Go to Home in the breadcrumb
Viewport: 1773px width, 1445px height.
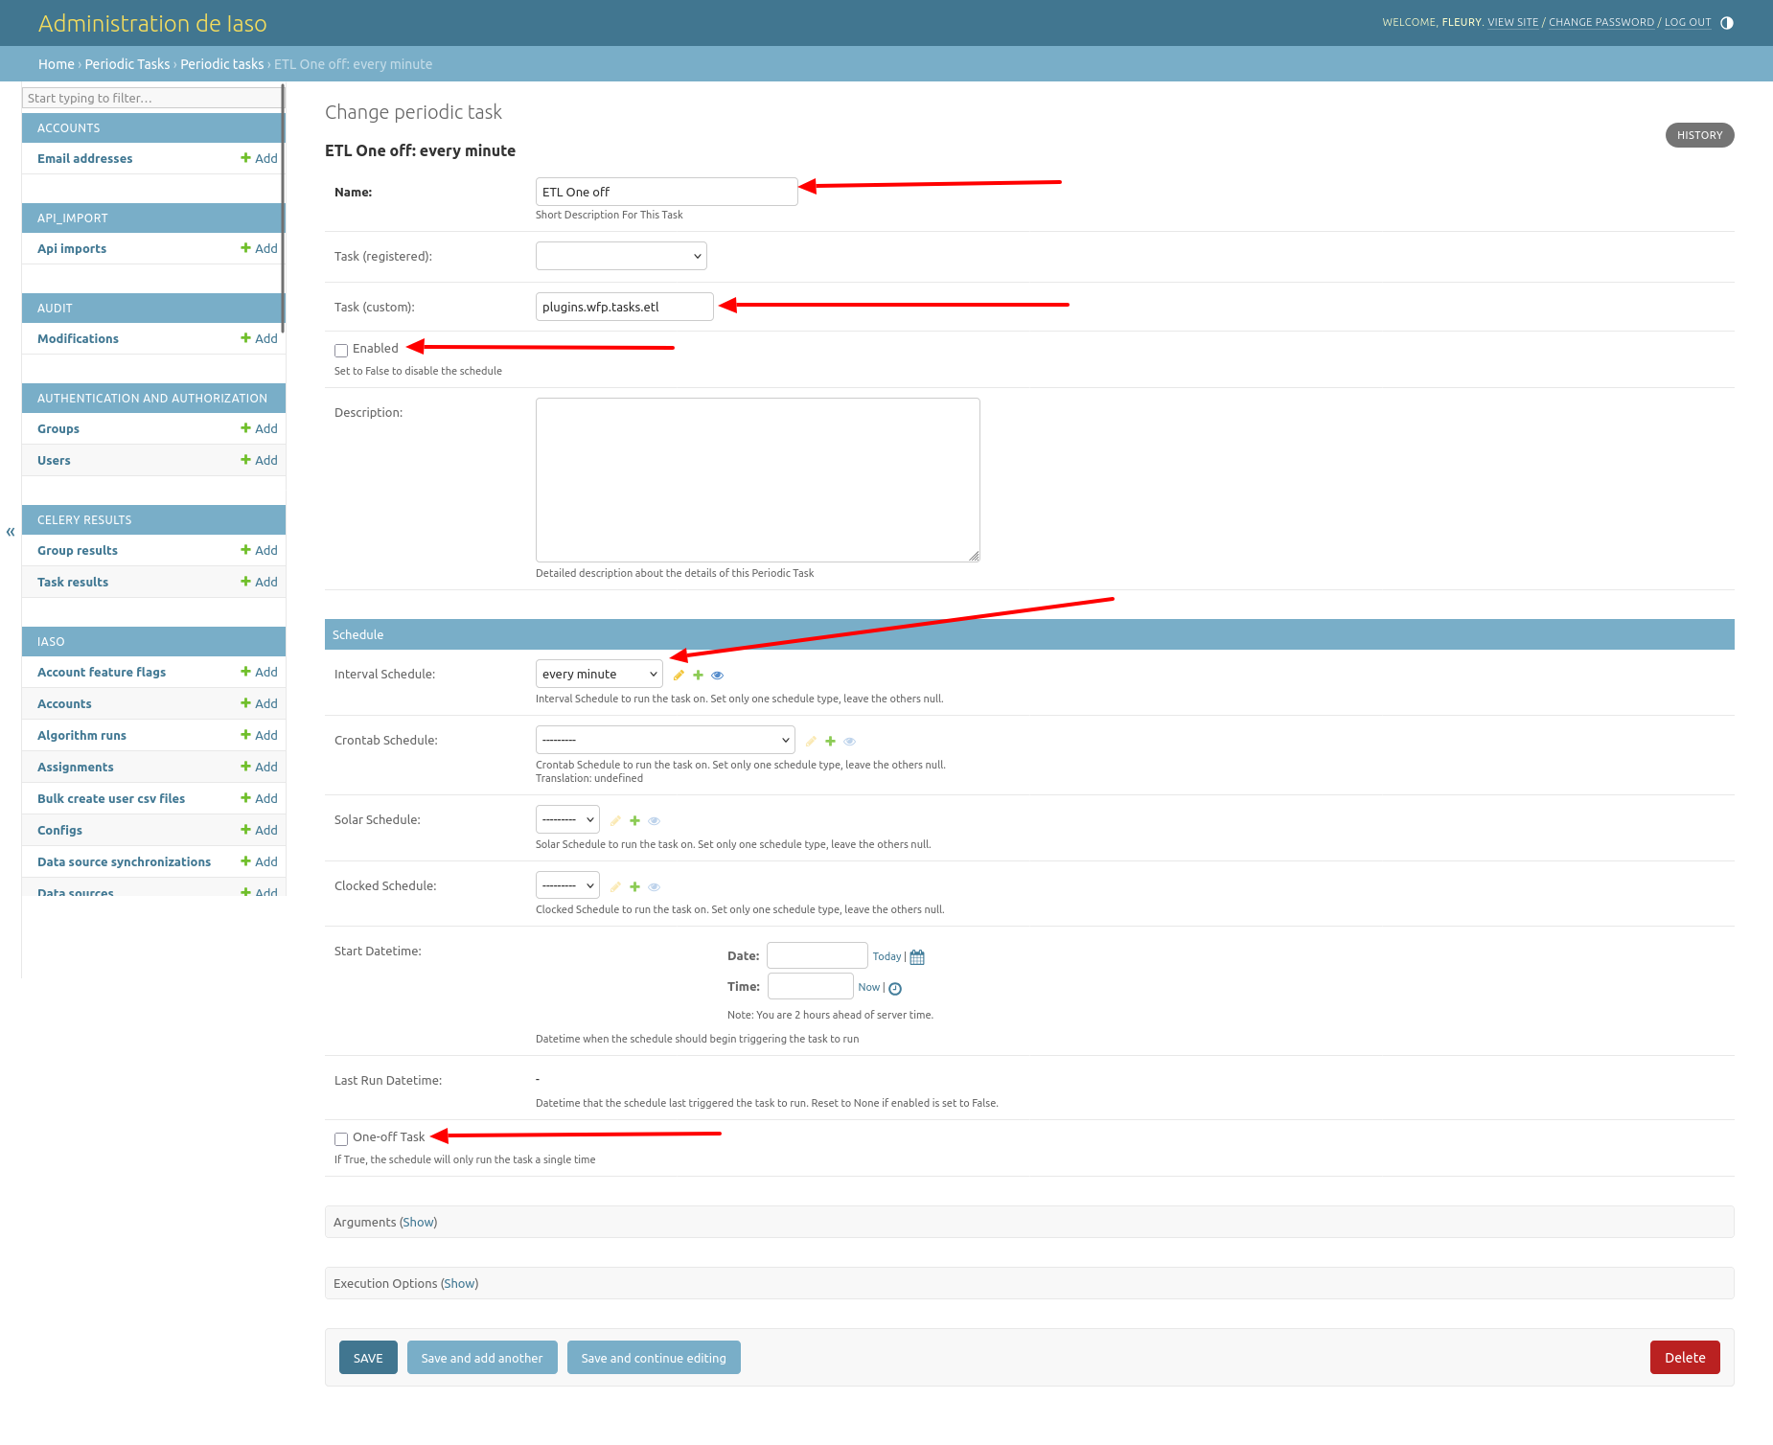click(x=56, y=64)
